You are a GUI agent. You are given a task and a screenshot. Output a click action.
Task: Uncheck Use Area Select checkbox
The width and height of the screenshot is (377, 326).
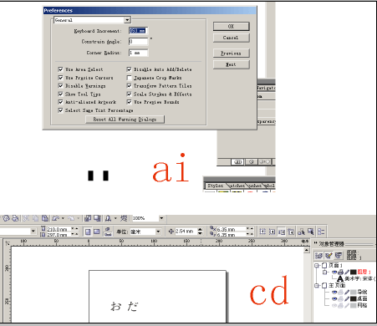pyautogui.click(x=60, y=69)
